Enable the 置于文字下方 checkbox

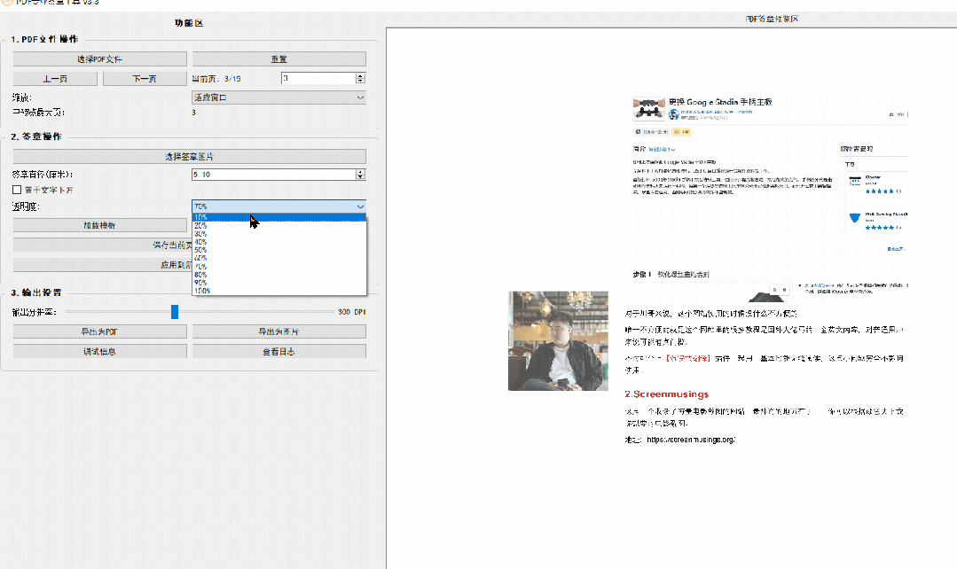click(17, 190)
